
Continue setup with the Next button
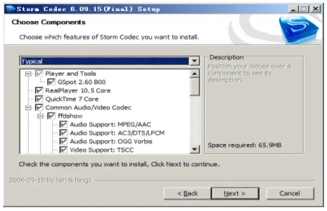click(235, 193)
